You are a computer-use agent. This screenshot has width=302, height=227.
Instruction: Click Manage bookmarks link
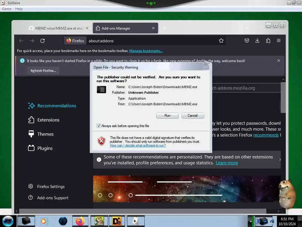pyautogui.click(x=146, y=51)
